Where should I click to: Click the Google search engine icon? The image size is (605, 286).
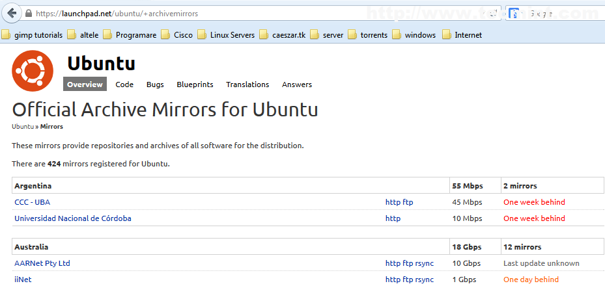tap(514, 13)
